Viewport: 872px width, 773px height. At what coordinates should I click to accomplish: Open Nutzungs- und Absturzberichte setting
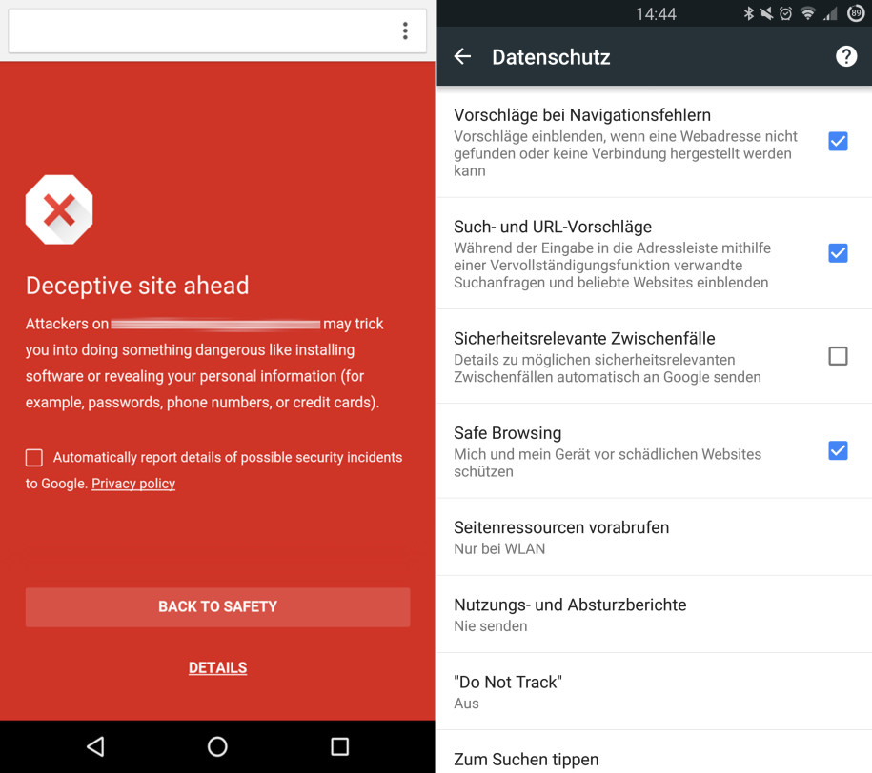(654, 614)
